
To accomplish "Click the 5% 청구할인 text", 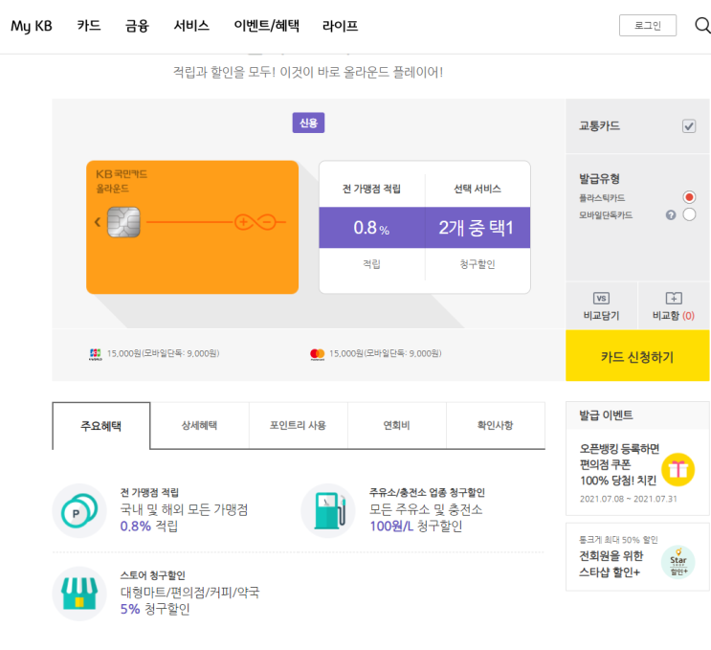I will (x=155, y=609).
